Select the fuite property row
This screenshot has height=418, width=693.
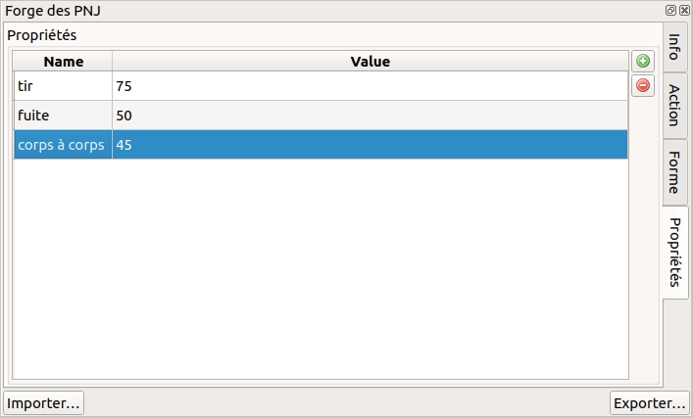(x=63, y=116)
